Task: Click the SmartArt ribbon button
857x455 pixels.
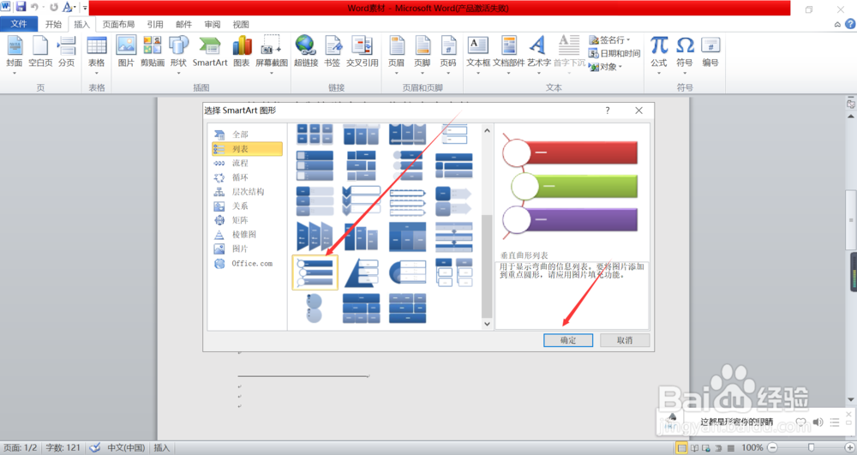Action: tap(210, 52)
